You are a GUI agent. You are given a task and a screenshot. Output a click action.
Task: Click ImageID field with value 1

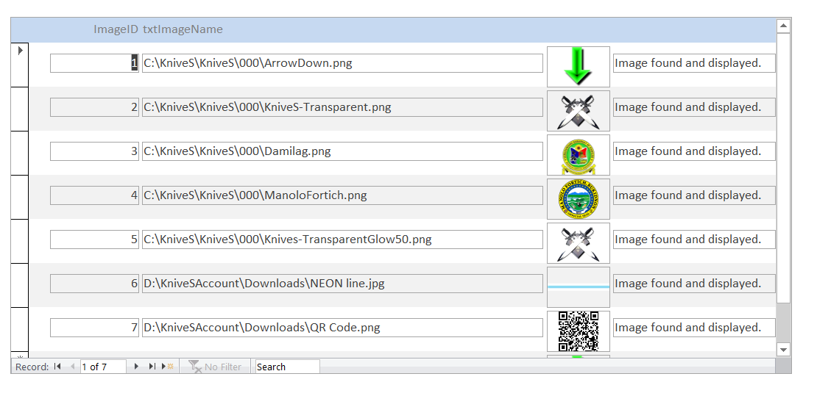[94, 63]
